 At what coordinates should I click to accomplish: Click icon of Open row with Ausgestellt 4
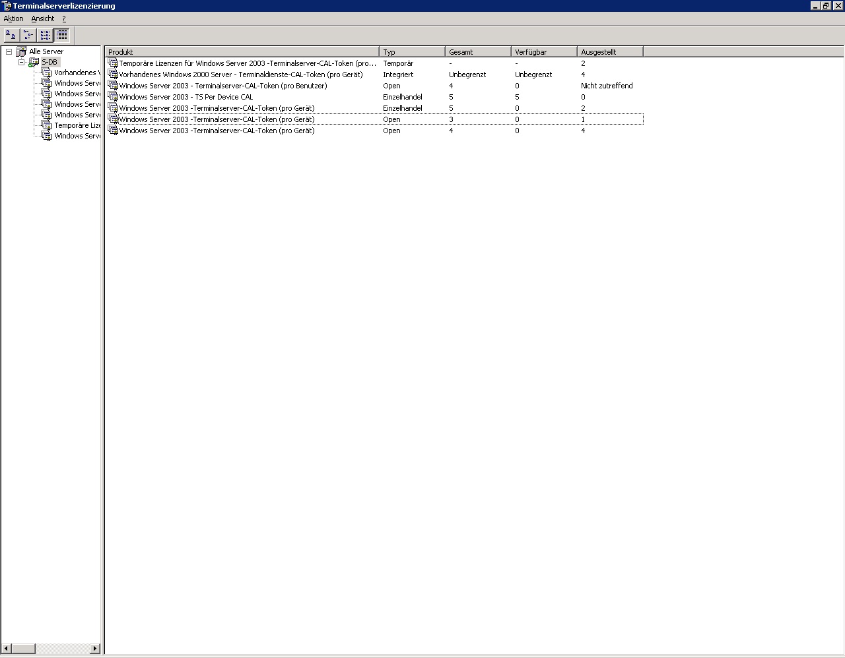click(x=113, y=131)
